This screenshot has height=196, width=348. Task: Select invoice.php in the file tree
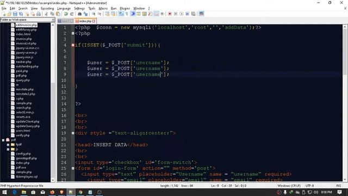[x=24, y=39]
